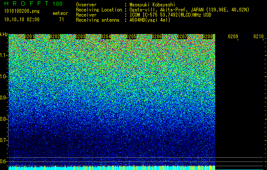
Task: Click the 0201 time marker
Action: point(29,37)
